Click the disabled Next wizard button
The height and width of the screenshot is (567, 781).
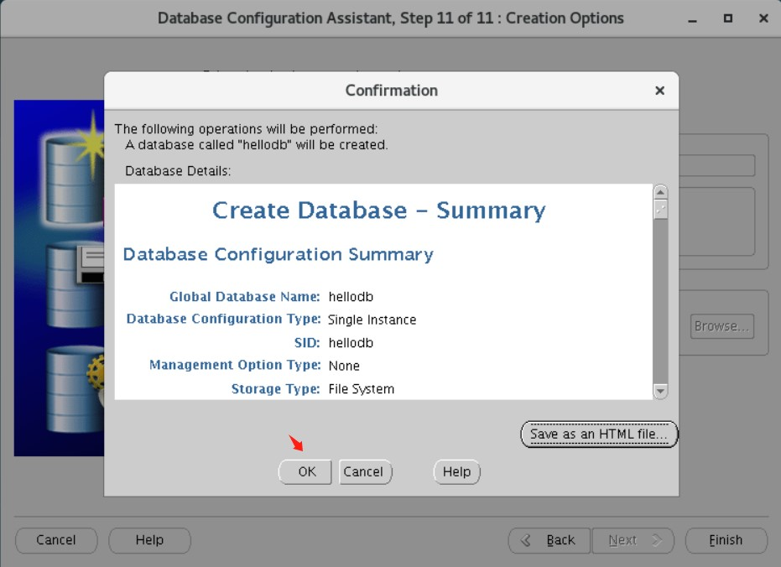633,540
